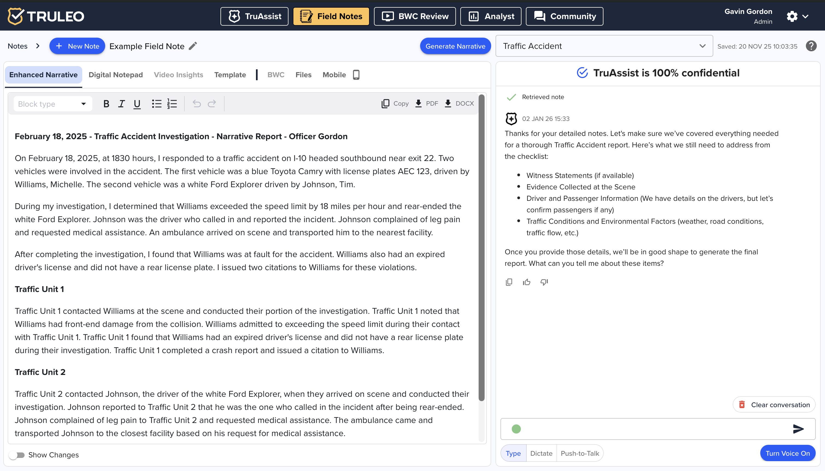Open the BWC Review section
The width and height of the screenshot is (825, 471).
click(414, 16)
